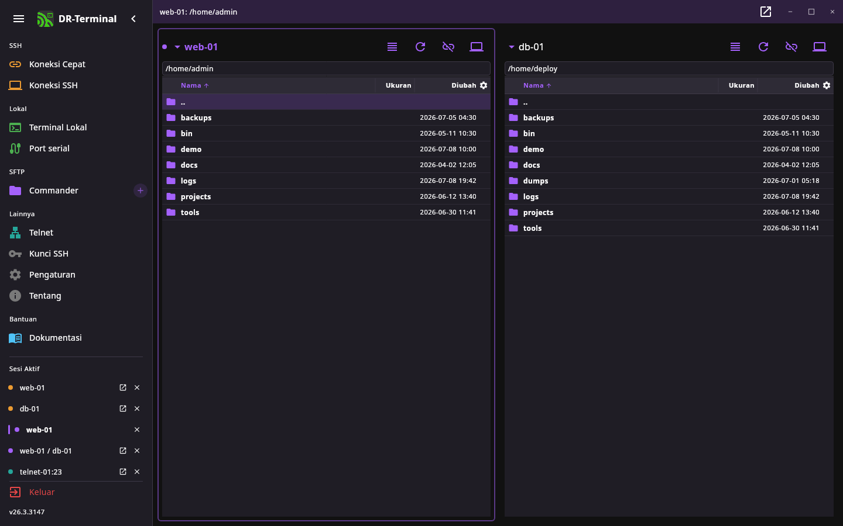Refresh the web-01 panel listing
Screen dimensions: 843x526
coord(420,47)
